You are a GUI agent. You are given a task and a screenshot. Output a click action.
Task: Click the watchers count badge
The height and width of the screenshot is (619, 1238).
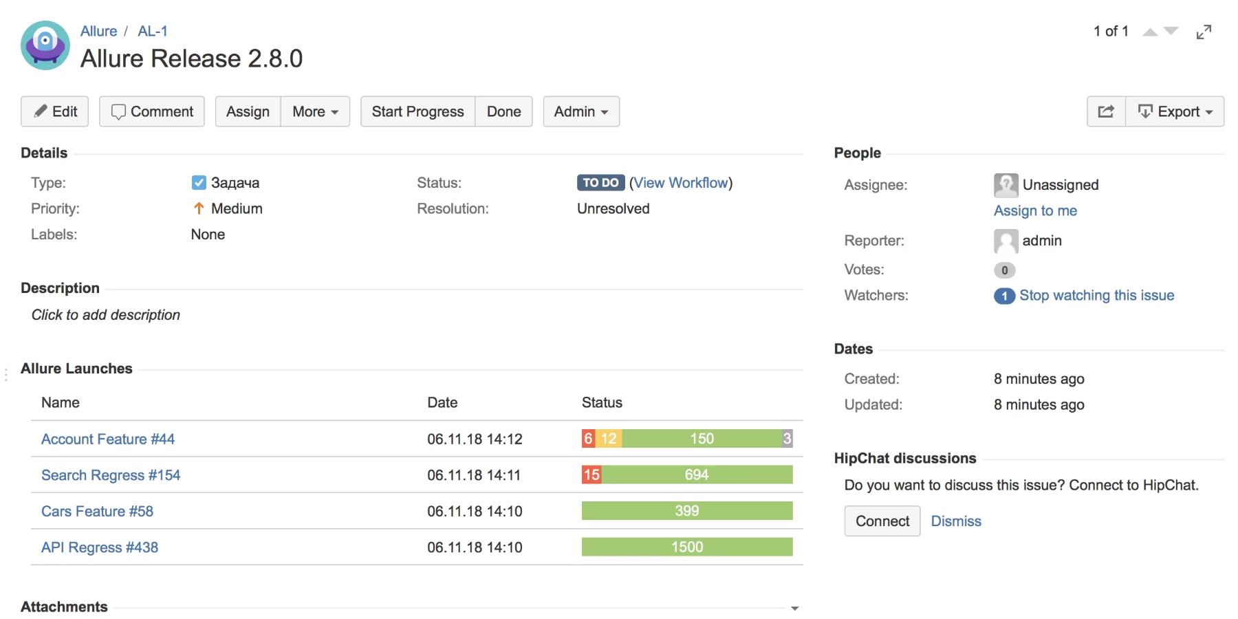[x=1004, y=296]
